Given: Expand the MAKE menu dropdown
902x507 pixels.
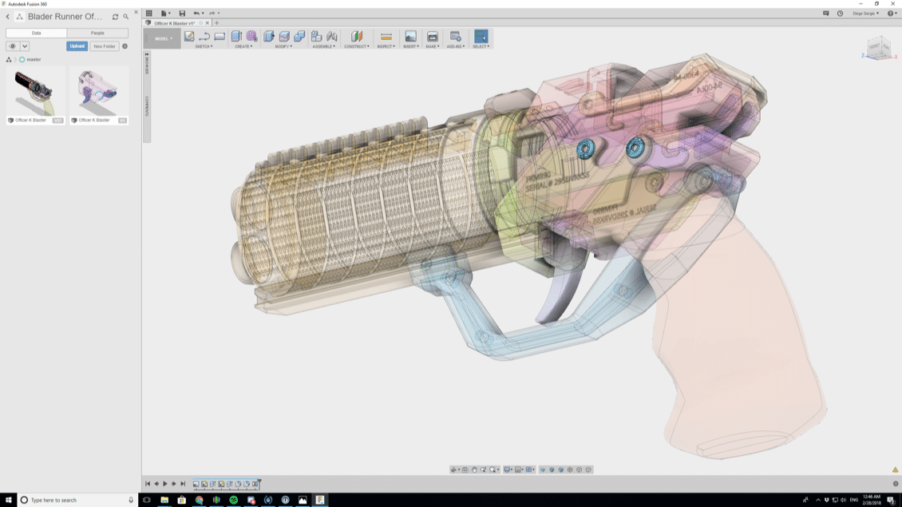Looking at the screenshot, I should tap(433, 46).
